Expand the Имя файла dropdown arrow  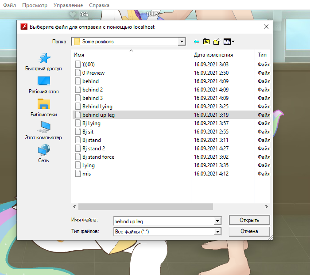point(217,221)
